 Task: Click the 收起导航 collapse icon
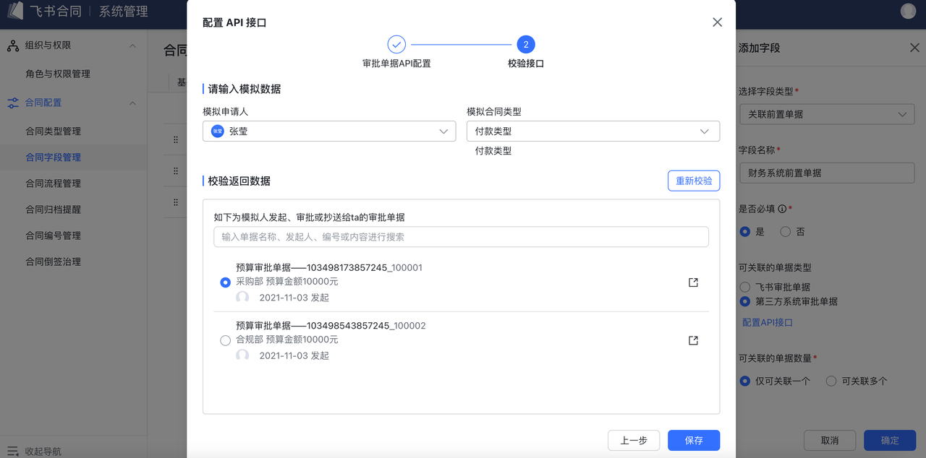click(12, 451)
